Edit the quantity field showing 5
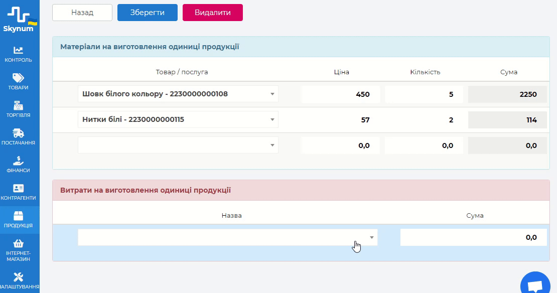 point(424,94)
